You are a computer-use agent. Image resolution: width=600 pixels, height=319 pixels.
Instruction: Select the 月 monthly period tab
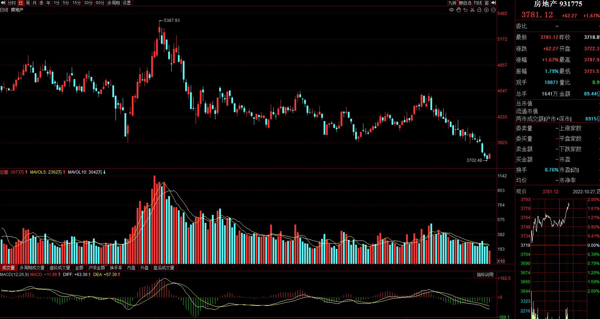[x=34, y=3]
